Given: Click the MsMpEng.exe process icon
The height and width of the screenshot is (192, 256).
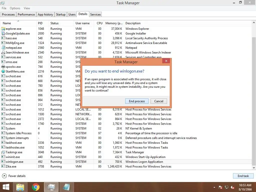Looking at the screenshot, I should tap(3, 43).
